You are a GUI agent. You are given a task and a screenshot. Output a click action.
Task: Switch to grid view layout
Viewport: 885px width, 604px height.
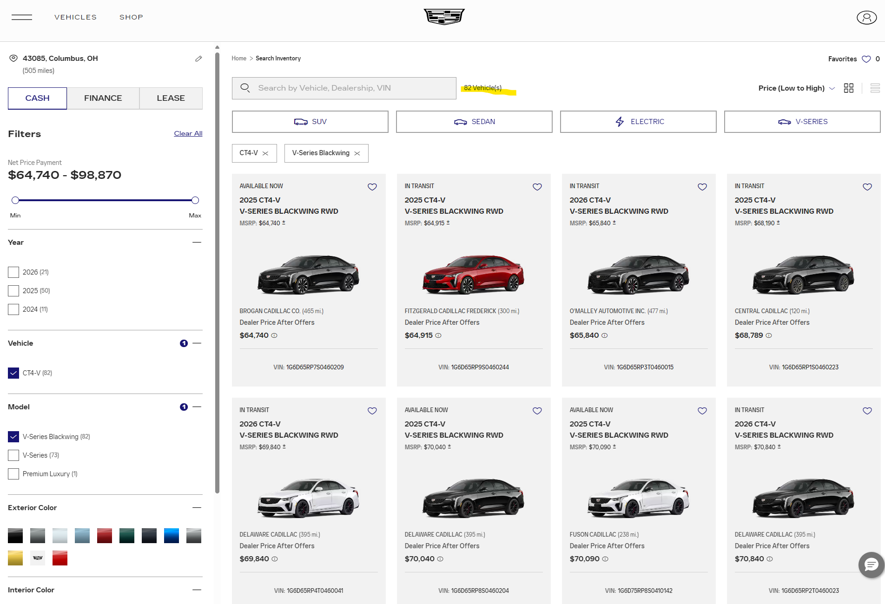(x=849, y=88)
